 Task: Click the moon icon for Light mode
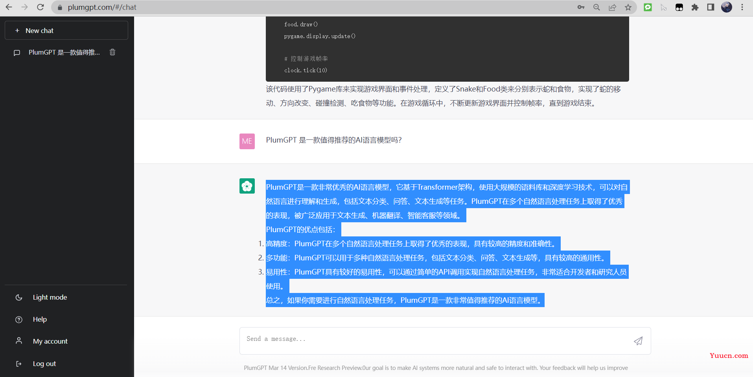pos(19,298)
